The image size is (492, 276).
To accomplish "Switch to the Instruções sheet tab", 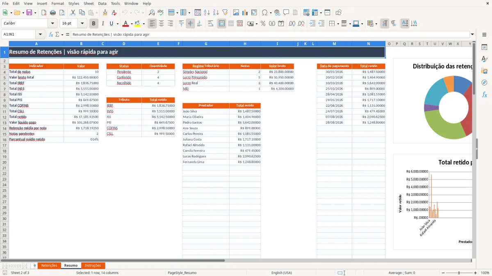I will (93, 265).
